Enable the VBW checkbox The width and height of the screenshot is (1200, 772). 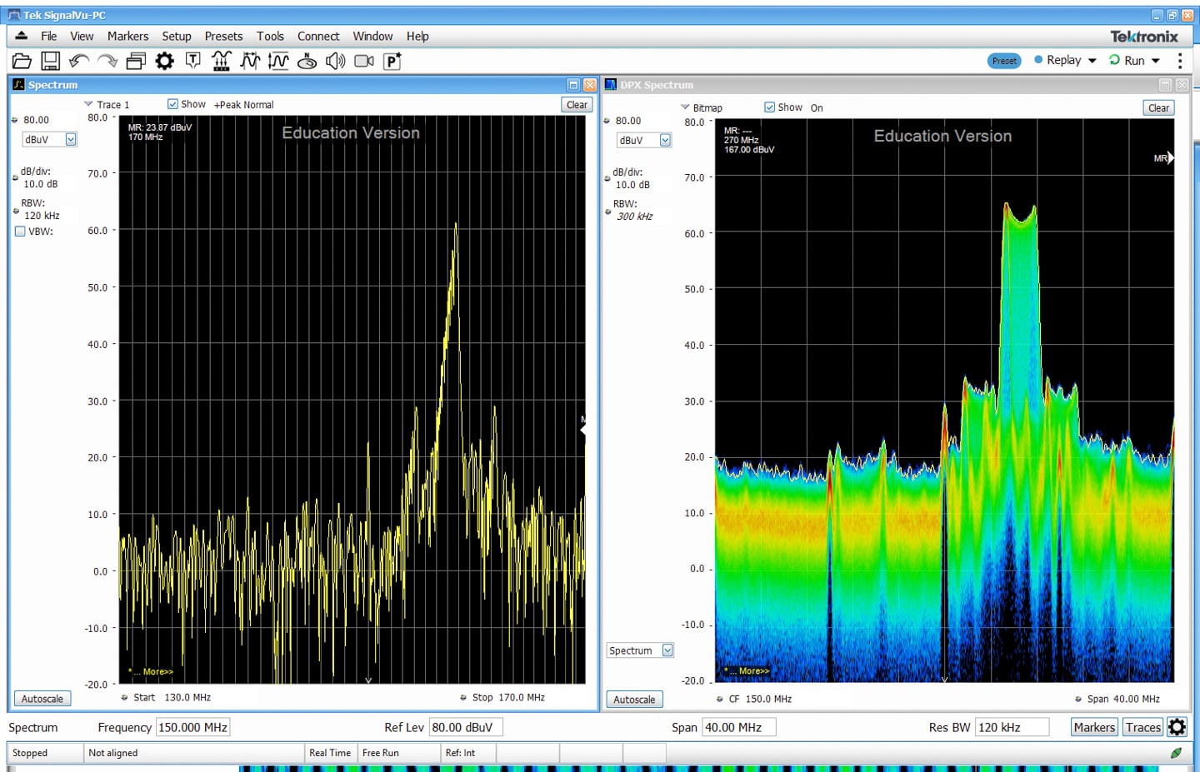20,232
